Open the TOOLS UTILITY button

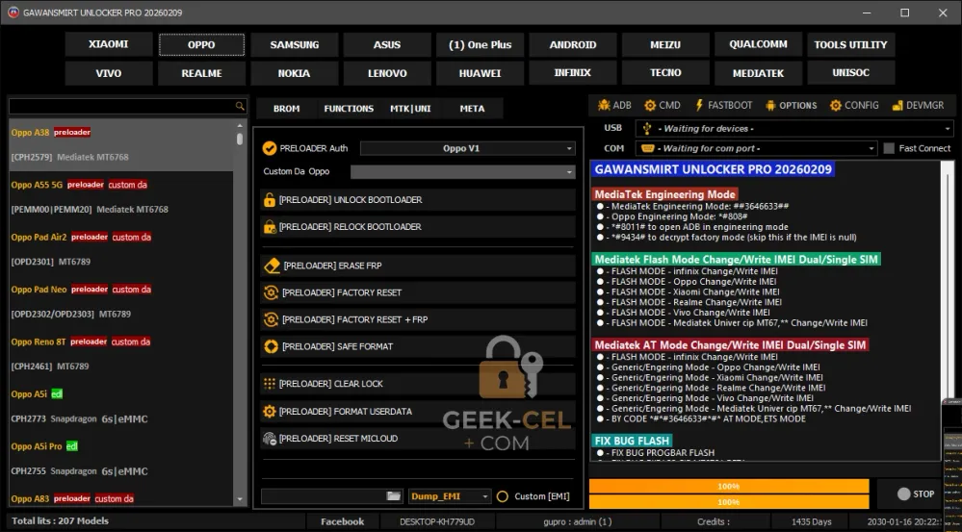(x=850, y=45)
